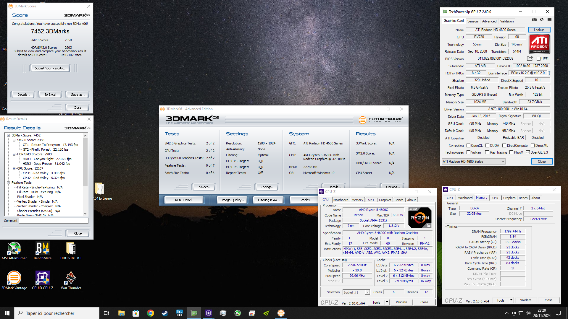Click the NVIDIA icon on the taskbar

click(267, 313)
